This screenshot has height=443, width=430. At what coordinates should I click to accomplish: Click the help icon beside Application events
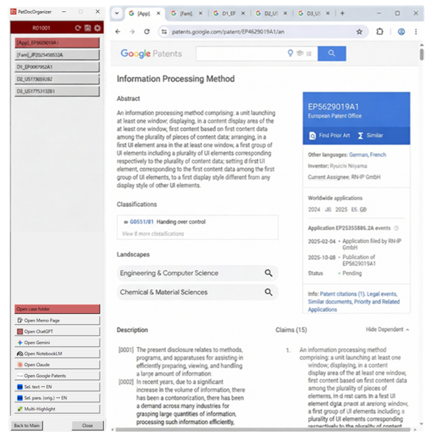pos(396,228)
